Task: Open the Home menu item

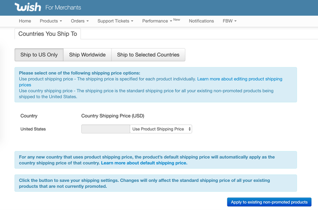Action: tap(25, 21)
